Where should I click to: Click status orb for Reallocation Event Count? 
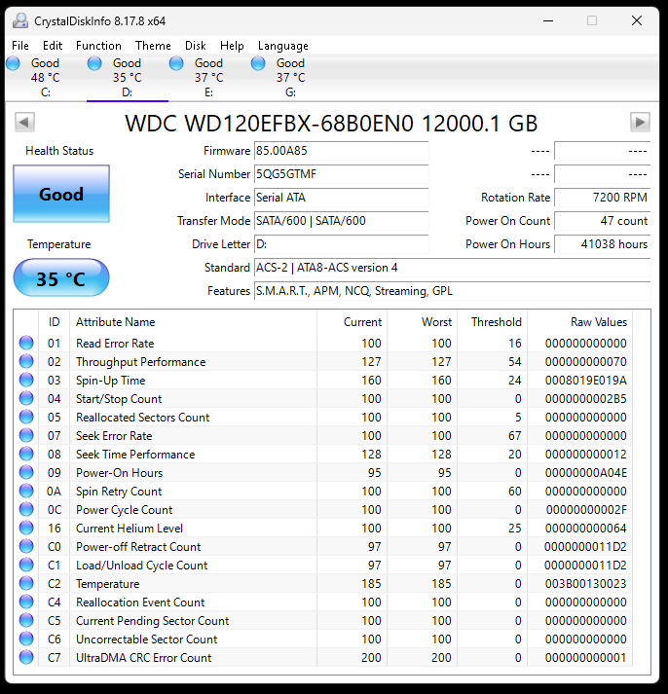coord(26,603)
